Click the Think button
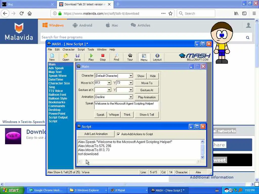The width and height of the screenshot is (259, 194). tap(127, 115)
